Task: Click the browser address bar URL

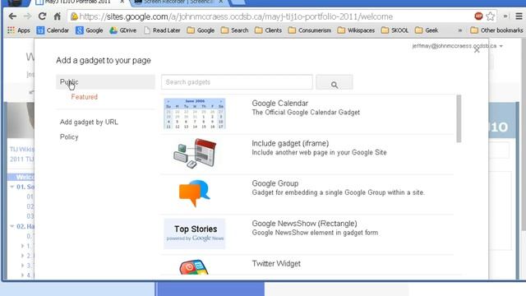Action: tap(236, 16)
